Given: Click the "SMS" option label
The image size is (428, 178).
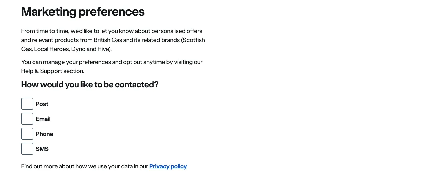Looking at the screenshot, I should point(42,149).
